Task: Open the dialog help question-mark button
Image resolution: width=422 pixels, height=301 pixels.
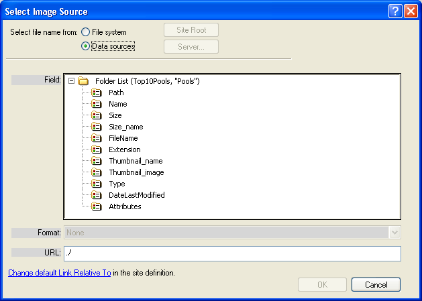Action: click(395, 11)
